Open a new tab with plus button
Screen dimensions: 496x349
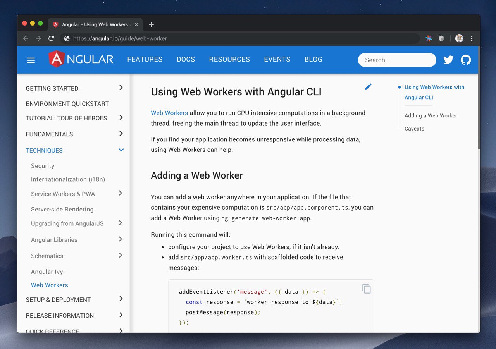pyautogui.click(x=151, y=24)
